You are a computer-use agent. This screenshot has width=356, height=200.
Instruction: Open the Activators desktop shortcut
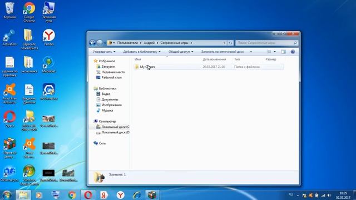click(9, 38)
